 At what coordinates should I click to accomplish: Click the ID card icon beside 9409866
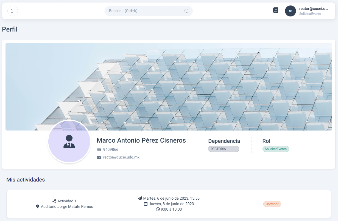click(99, 150)
